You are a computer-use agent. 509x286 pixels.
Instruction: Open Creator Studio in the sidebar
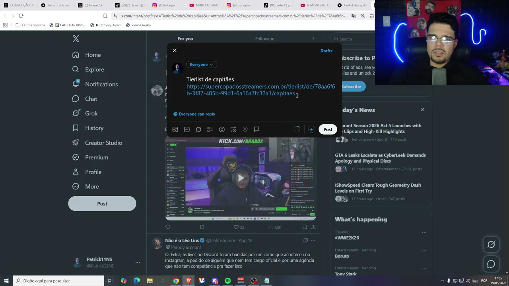[97, 143]
